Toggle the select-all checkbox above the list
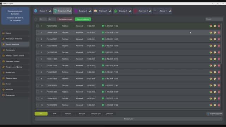The width and height of the screenshot is (226, 127). [x=36, y=19]
